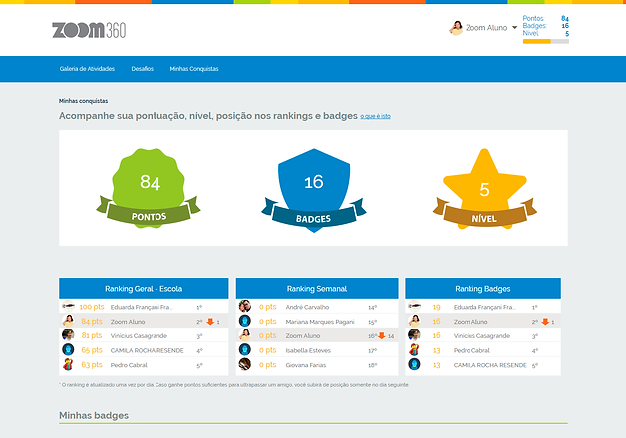
Task: Click Zoom Aluno avatar in Ranking Semanal
Action: click(245, 335)
